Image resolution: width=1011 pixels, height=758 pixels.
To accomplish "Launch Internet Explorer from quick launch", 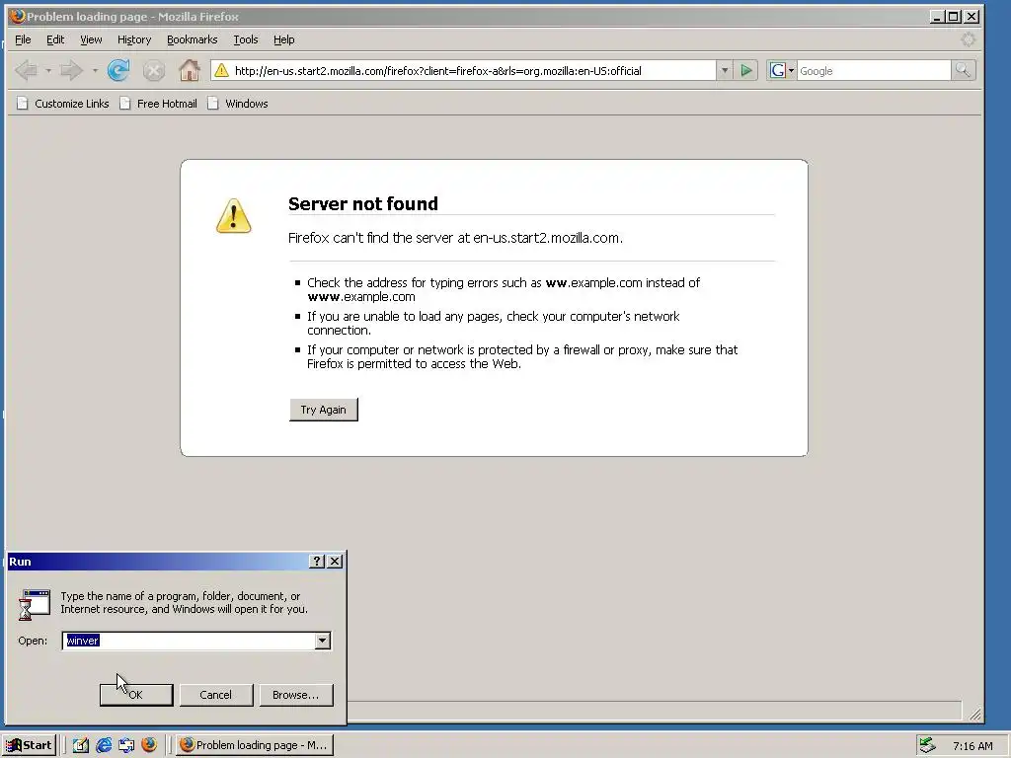I will 103,745.
